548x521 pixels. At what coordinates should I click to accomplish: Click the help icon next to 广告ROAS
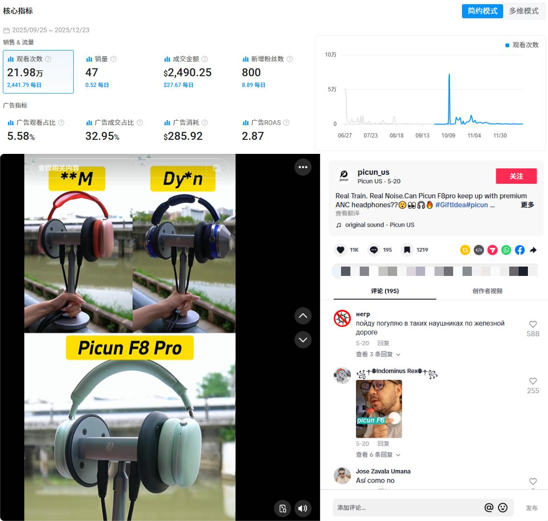tap(286, 123)
